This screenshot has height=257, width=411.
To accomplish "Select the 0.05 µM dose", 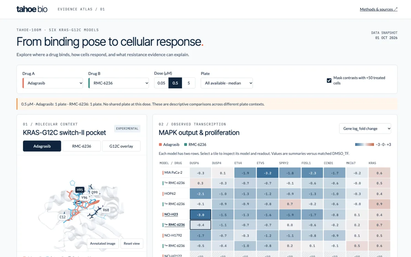I will click(161, 83).
